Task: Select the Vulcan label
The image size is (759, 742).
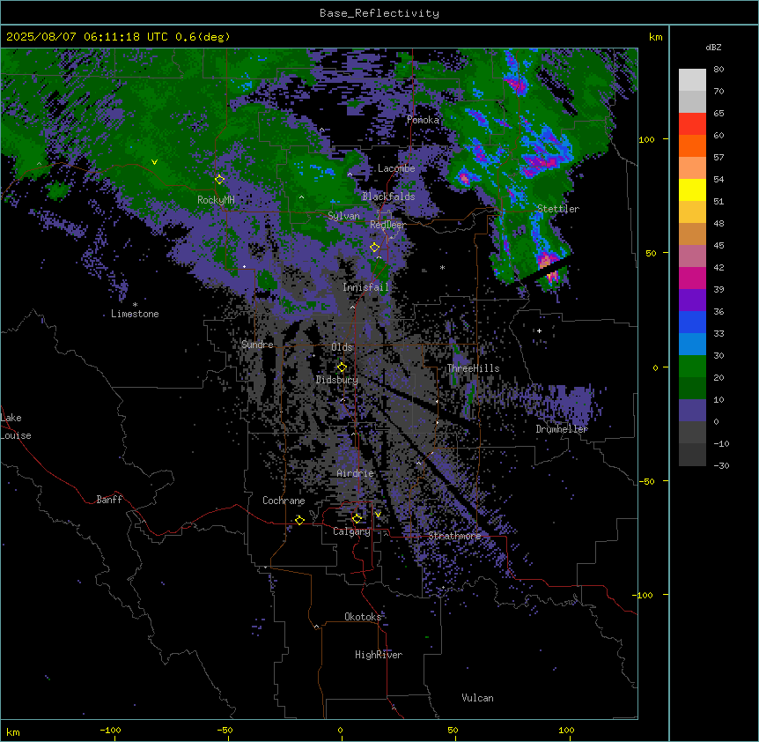Action: 477,698
